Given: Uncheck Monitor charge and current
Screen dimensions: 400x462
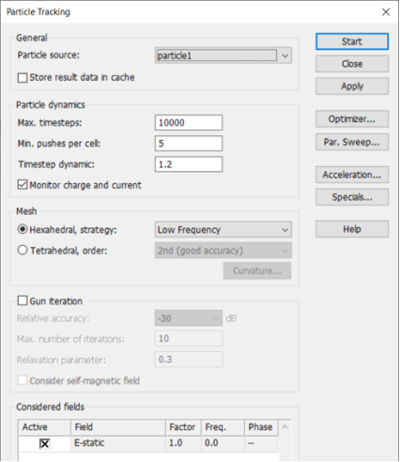Looking at the screenshot, I should click(x=23, y=185).
